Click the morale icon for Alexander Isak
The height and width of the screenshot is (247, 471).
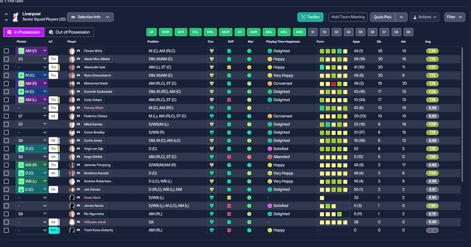coord(249,67)
